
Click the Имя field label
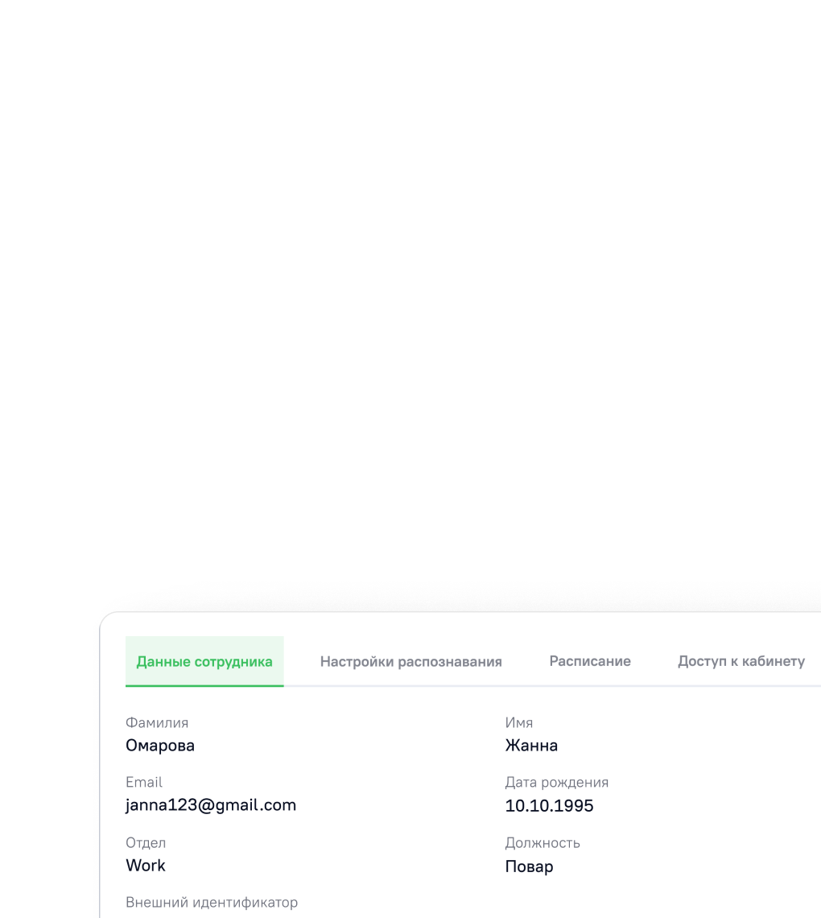519,723
